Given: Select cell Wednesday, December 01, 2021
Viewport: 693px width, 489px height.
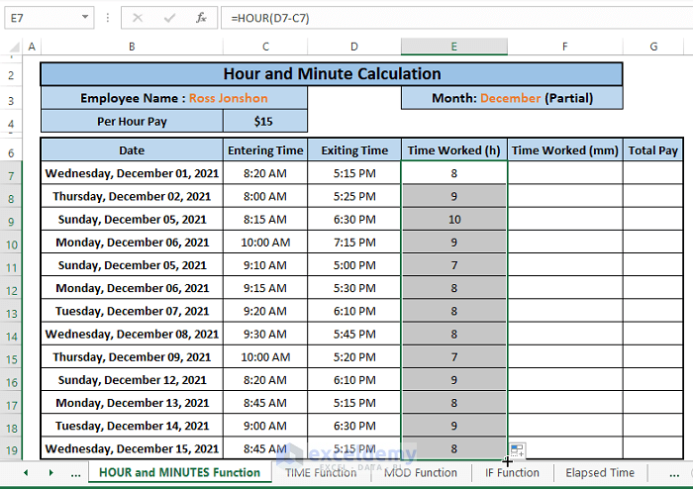Looking at the screenshot, I should coord(132,173).
